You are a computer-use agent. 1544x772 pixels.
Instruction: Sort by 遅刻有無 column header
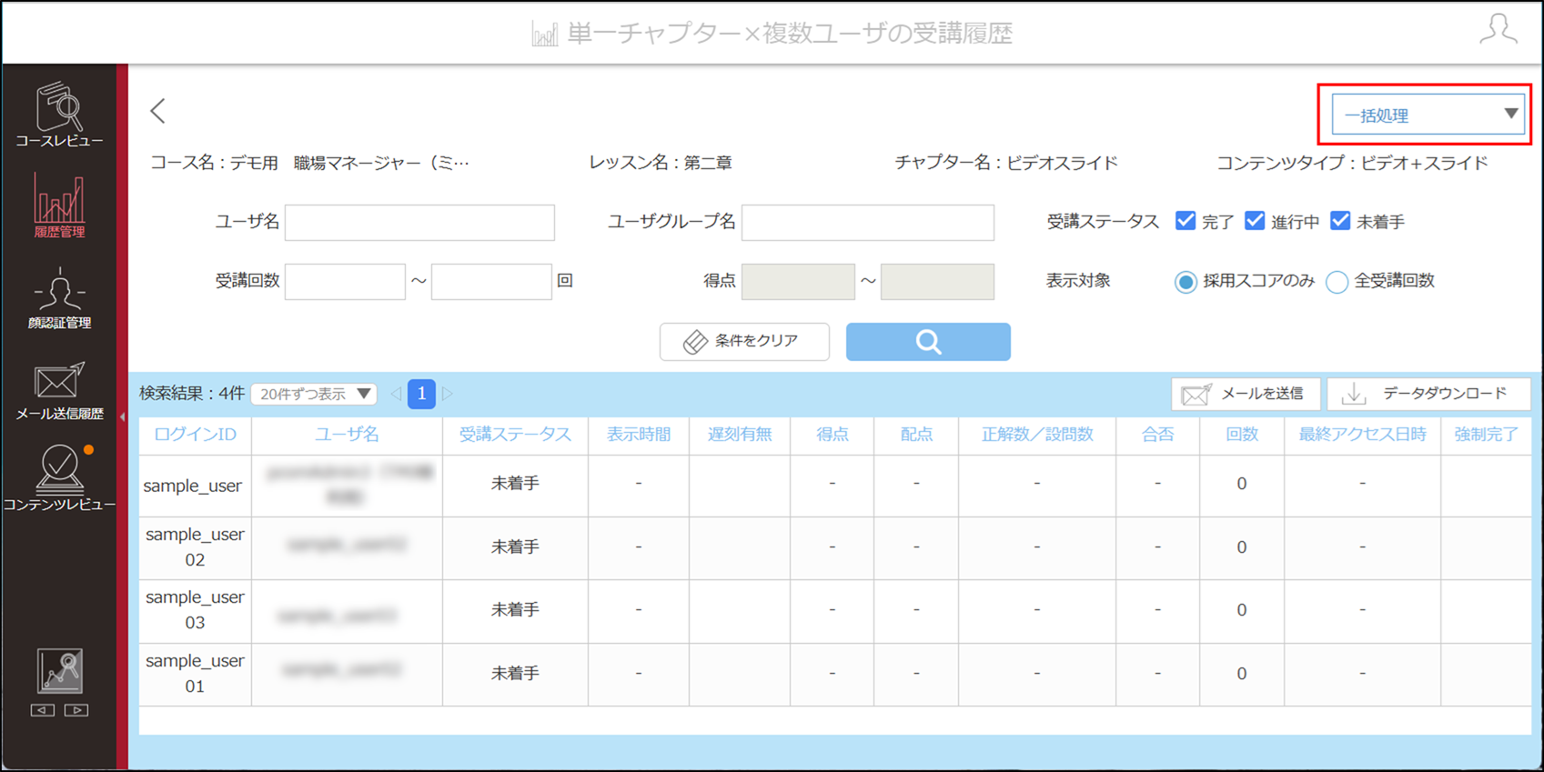click(740, 435)
